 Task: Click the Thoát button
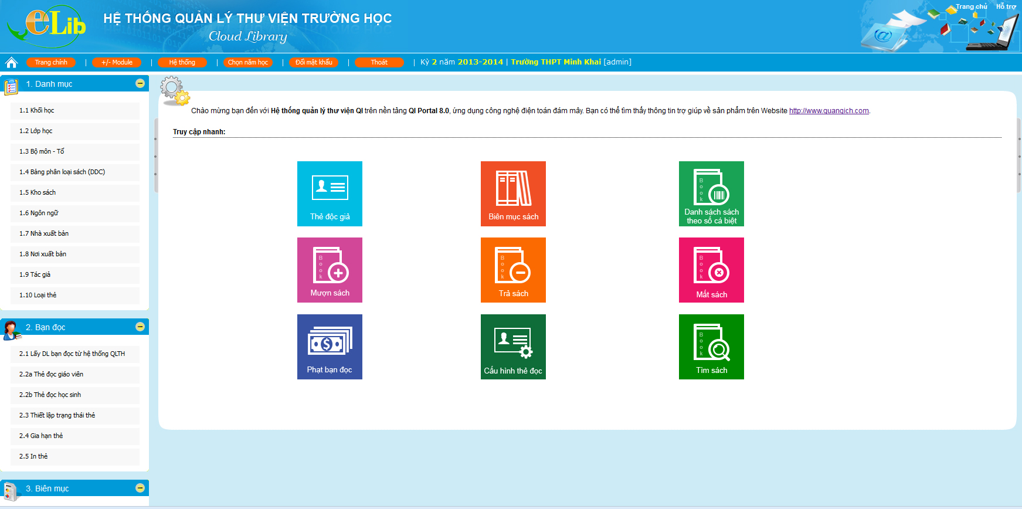(379, 62)
